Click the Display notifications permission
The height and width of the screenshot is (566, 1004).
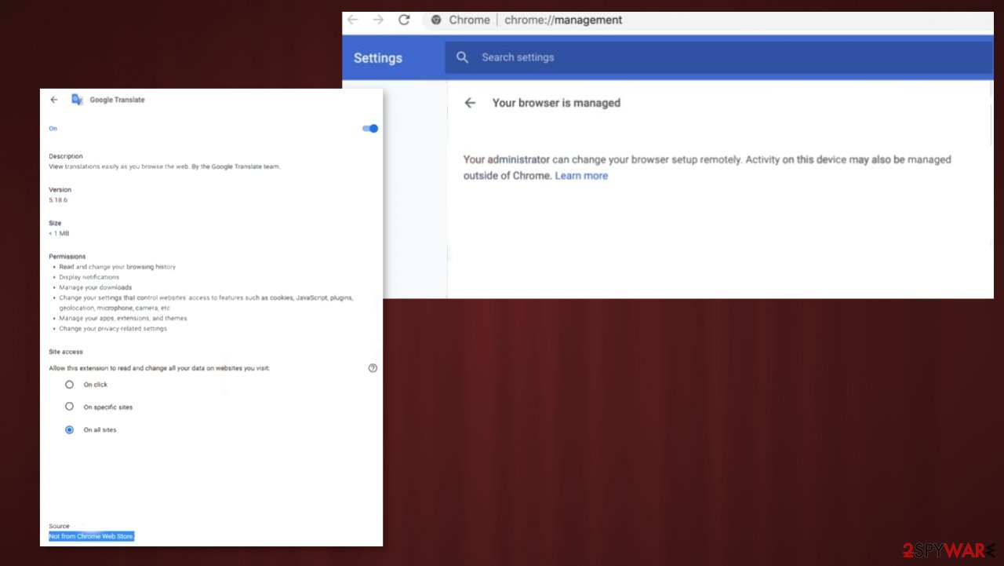tap(89, 277)
